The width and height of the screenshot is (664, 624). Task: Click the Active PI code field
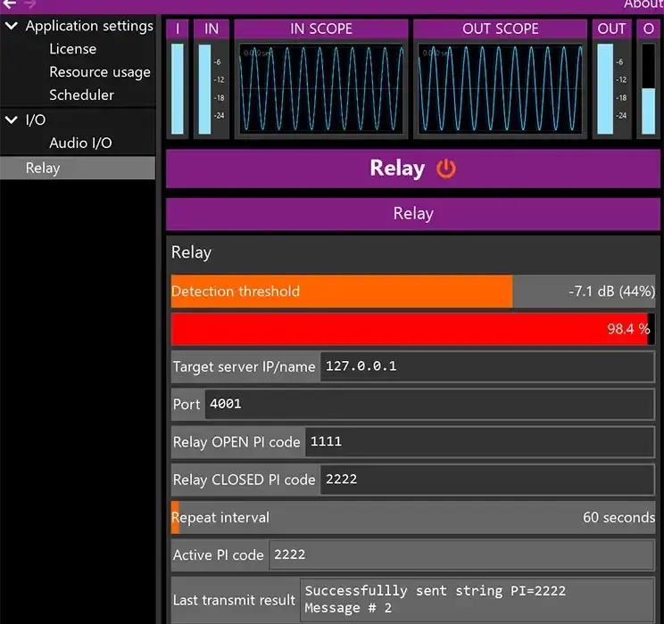coord(461,554)
